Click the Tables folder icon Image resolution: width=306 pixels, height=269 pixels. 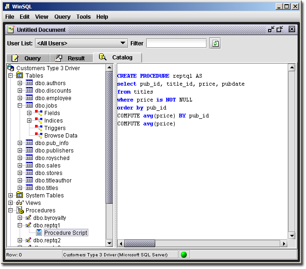[20, 75]
